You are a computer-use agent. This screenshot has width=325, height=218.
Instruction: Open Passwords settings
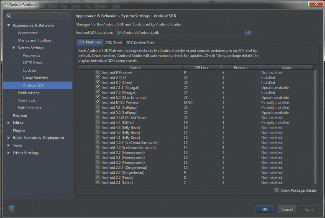(x=31, y=55)
